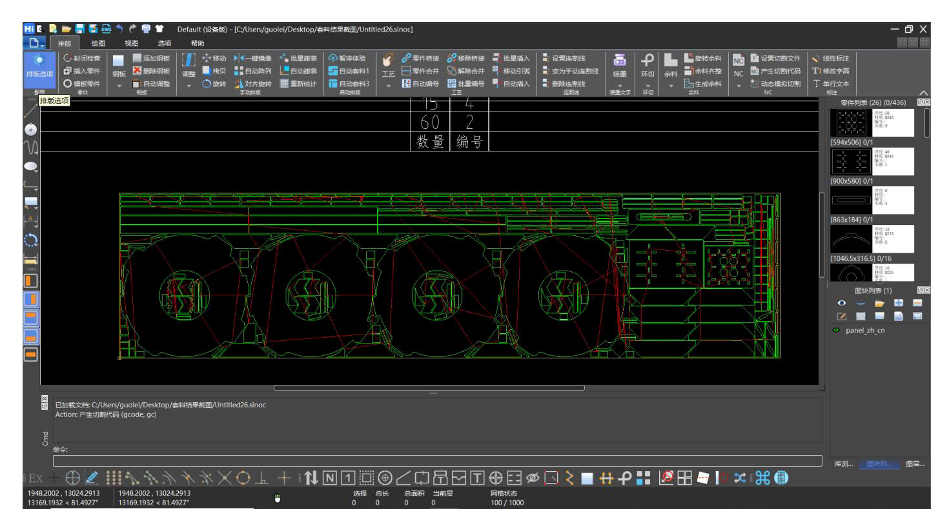
Task: Switch to the 排版 ribbon tab
Action: pyautogui.click(x=65, y=43)
